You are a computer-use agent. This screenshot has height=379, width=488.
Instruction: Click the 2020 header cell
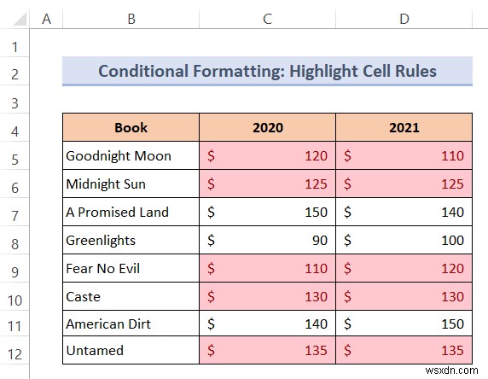(268, 127)
